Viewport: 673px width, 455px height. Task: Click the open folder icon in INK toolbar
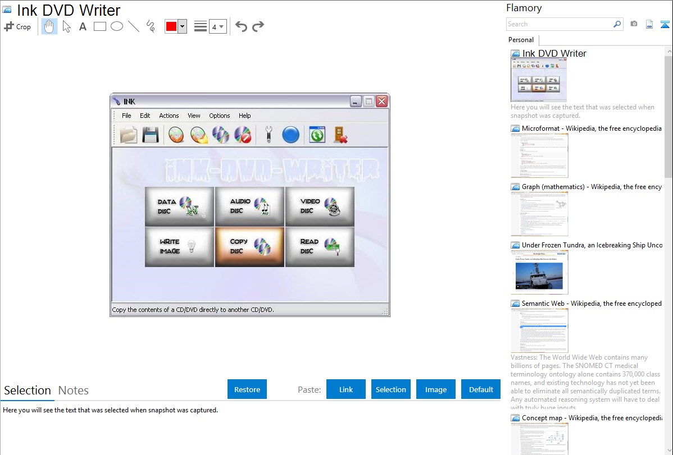click(x=128, y=135)
